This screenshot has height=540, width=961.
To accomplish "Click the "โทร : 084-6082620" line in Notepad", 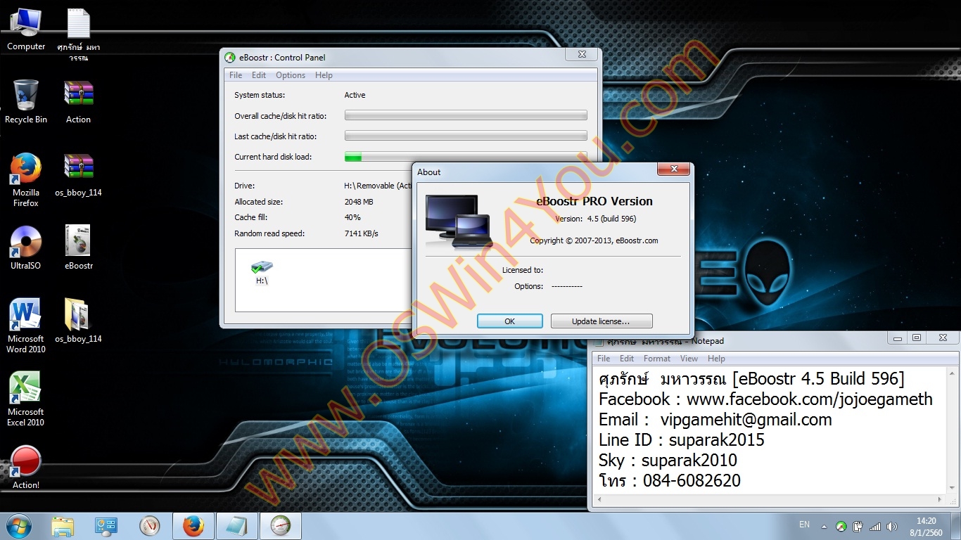I will [670, 481].
